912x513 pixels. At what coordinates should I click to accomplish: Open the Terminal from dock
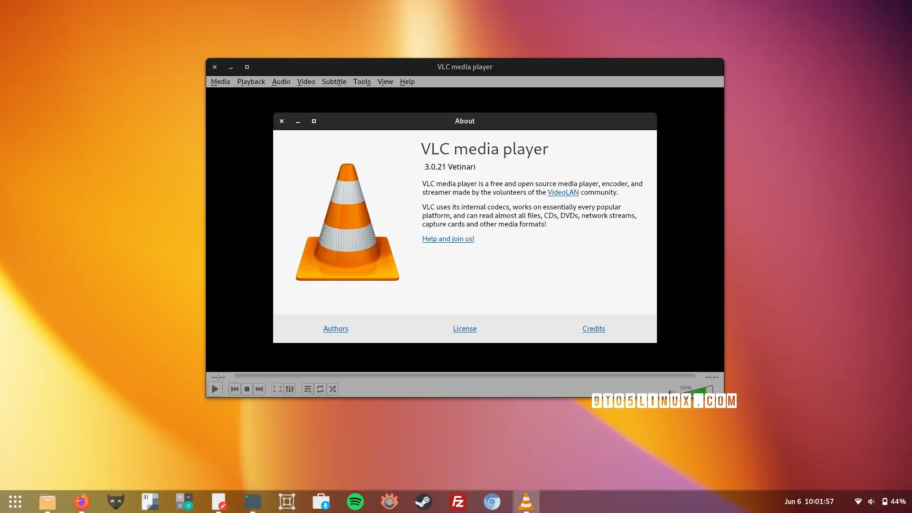pos(253,502)
